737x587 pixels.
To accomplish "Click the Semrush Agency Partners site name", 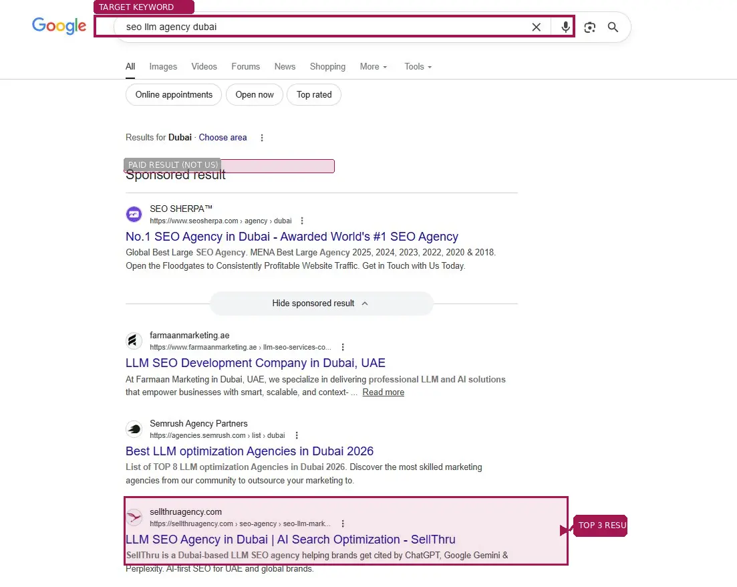I will pos(198,423).
